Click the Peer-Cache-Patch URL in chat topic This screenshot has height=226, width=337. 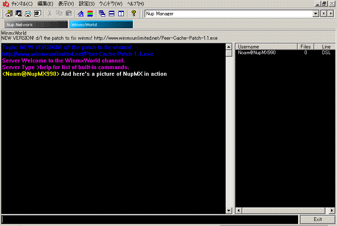click(78, 54)
